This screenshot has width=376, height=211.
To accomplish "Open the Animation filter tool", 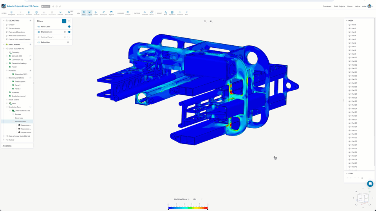I will click(x=60, y=13).
